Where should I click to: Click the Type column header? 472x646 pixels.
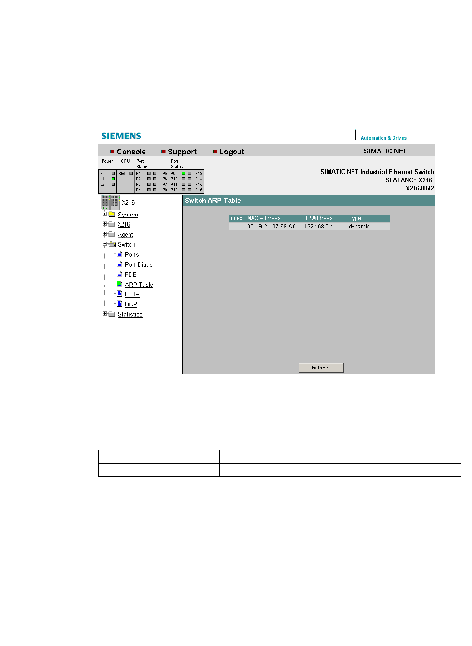point(355,218)
